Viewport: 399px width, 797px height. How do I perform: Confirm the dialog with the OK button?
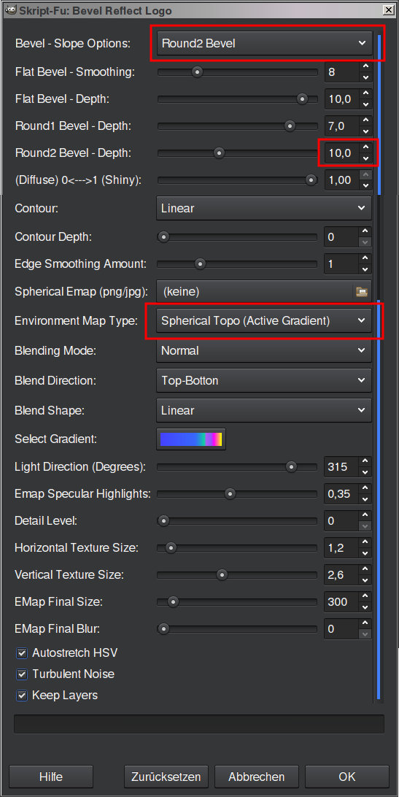pos(347,777)
